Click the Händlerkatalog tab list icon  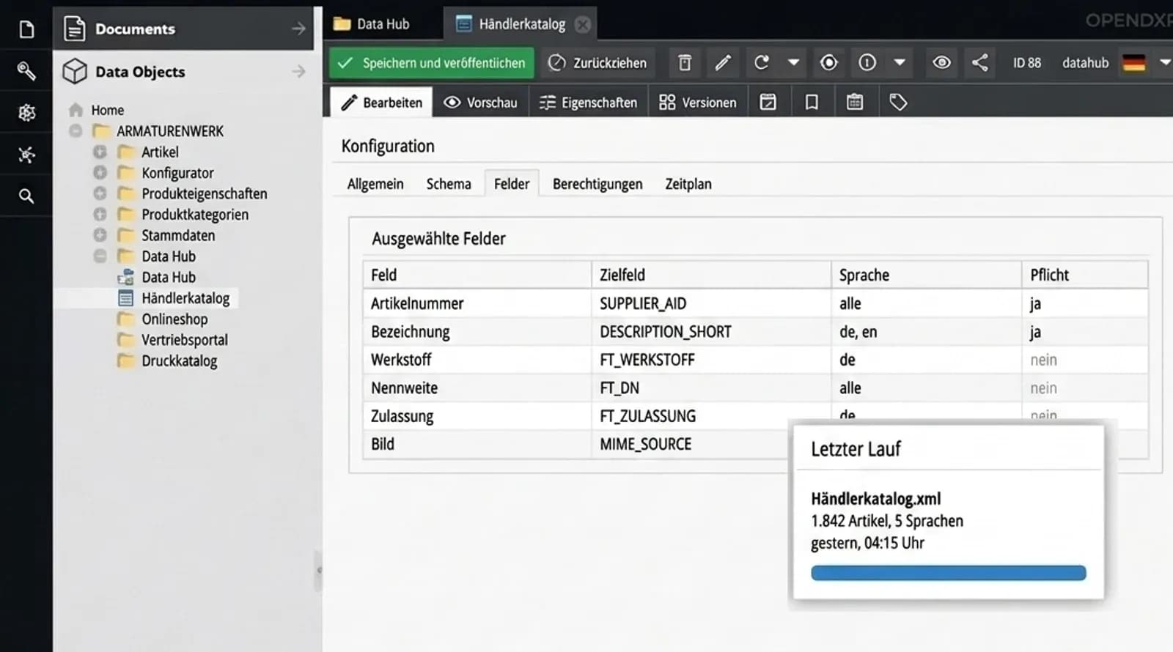click(x=463, y=24)
